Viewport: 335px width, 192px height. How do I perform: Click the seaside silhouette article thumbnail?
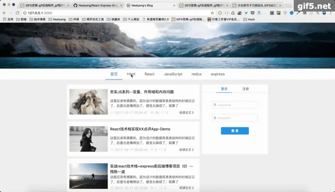88,176
